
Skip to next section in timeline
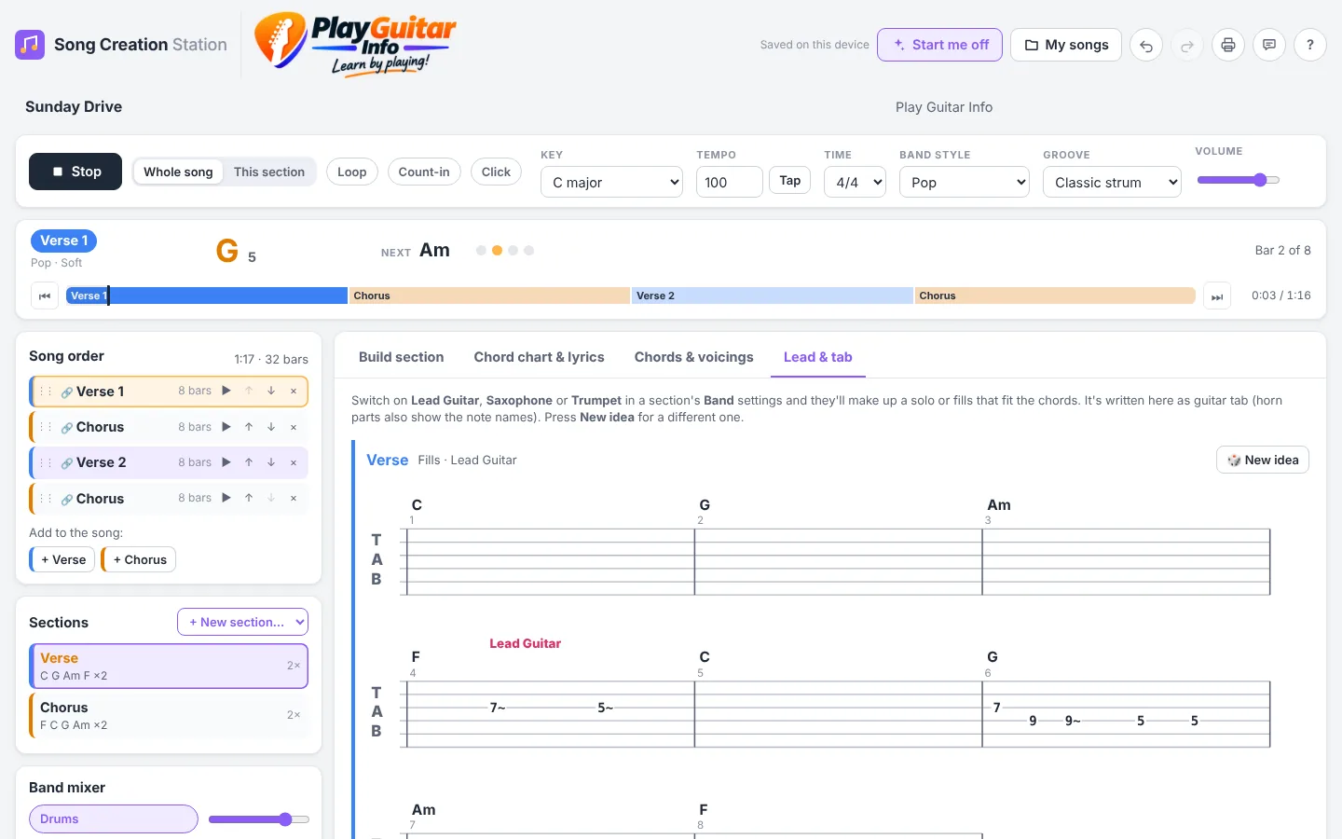coord(1217,296)
